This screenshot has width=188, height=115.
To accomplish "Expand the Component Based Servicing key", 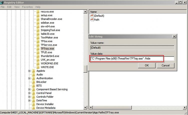I will coord(29,89).
